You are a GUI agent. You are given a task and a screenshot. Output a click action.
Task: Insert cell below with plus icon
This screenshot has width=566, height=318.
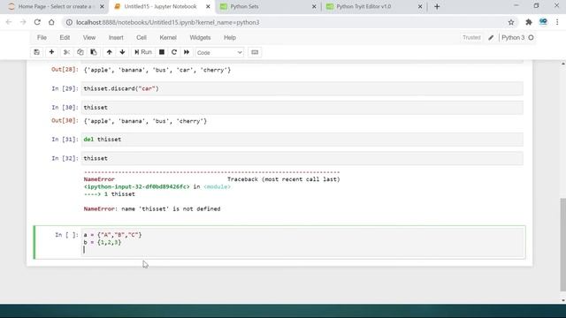point(51,52)
